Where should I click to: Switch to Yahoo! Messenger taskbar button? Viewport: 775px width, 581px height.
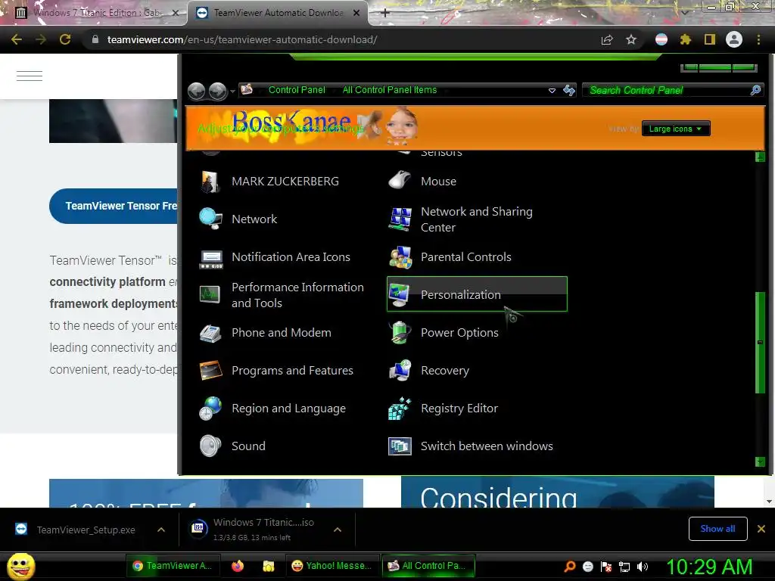click(331, 566)
